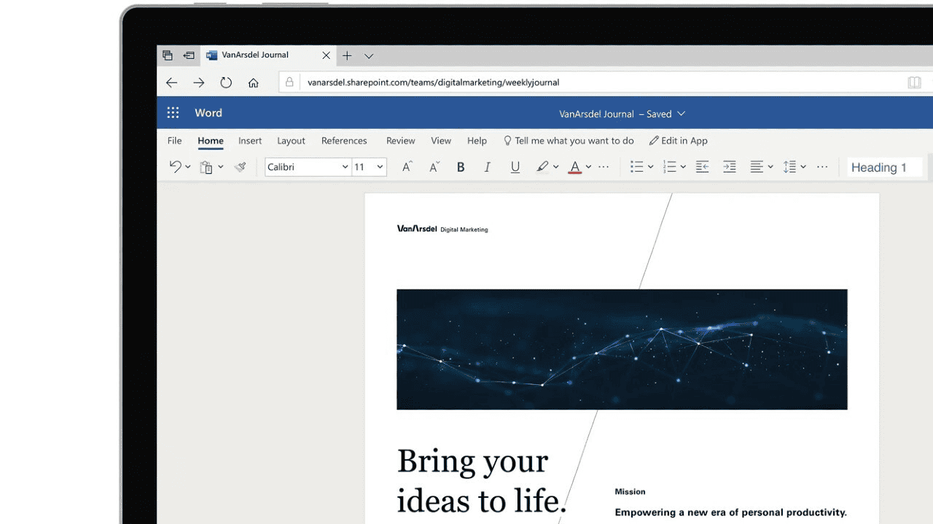Apply red font color button
The height and width of the screenshot is (524, 933).
(575, 167)
